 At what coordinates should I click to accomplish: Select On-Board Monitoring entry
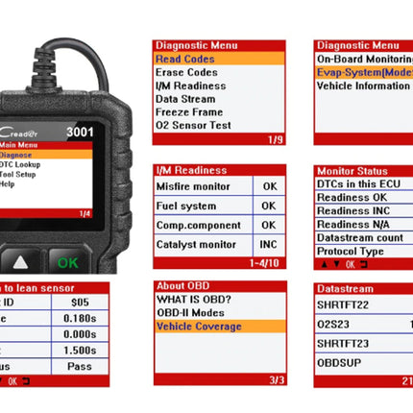(x=365, y=59)
